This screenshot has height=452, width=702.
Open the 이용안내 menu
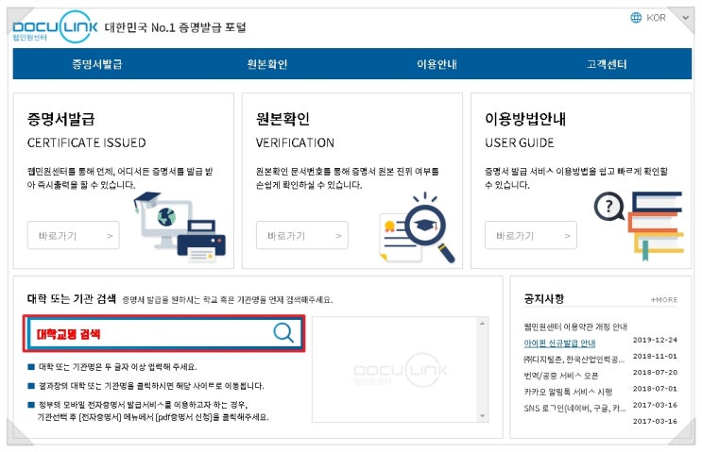437,64
